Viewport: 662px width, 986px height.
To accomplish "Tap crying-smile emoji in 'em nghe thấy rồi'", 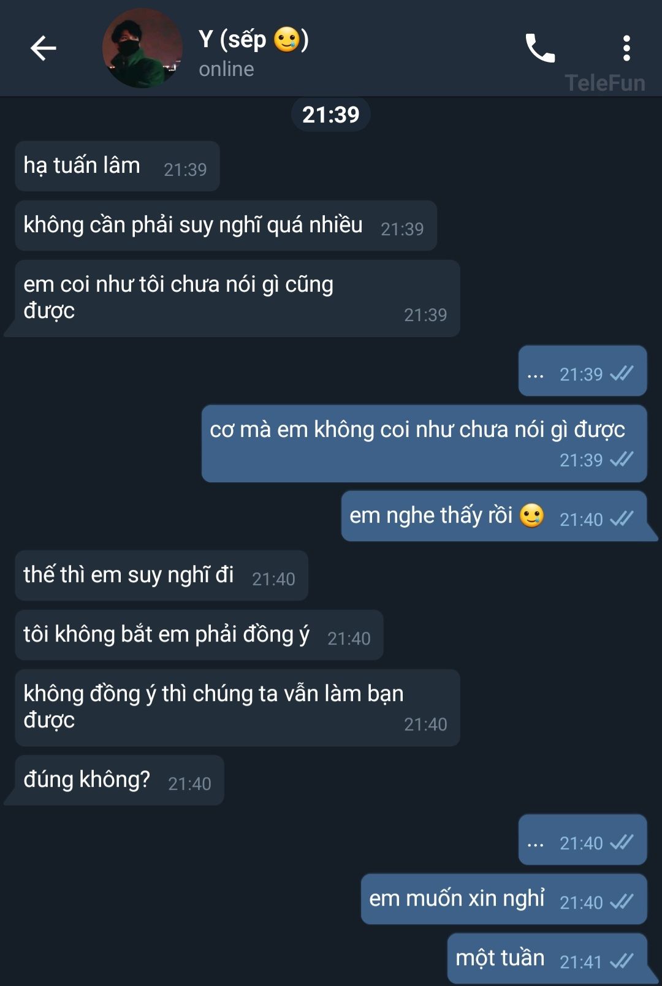I will coord(531,515).
